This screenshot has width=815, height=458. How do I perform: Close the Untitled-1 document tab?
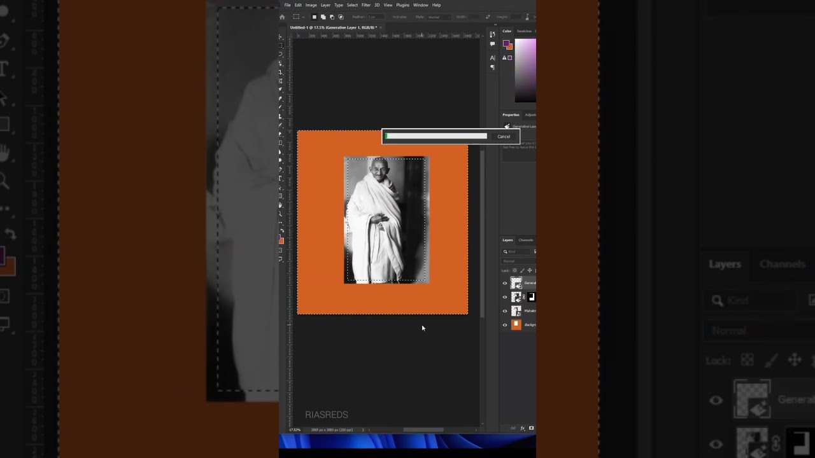[381, 27]
